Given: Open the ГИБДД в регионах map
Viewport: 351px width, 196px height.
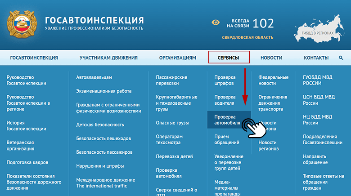Looking at the screenshot, I should (x=319, y=29).
